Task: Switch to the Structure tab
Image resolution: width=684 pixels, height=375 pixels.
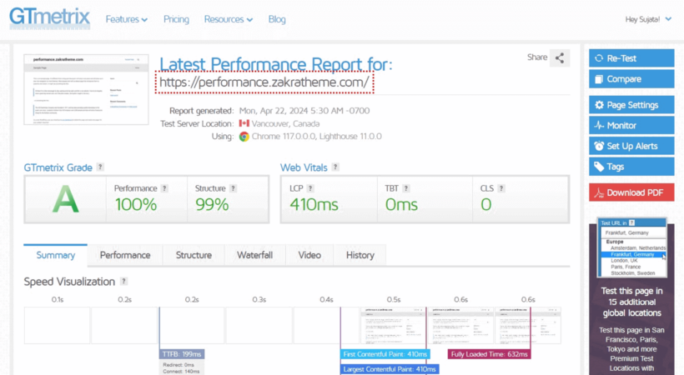Action: click(194, 255)
